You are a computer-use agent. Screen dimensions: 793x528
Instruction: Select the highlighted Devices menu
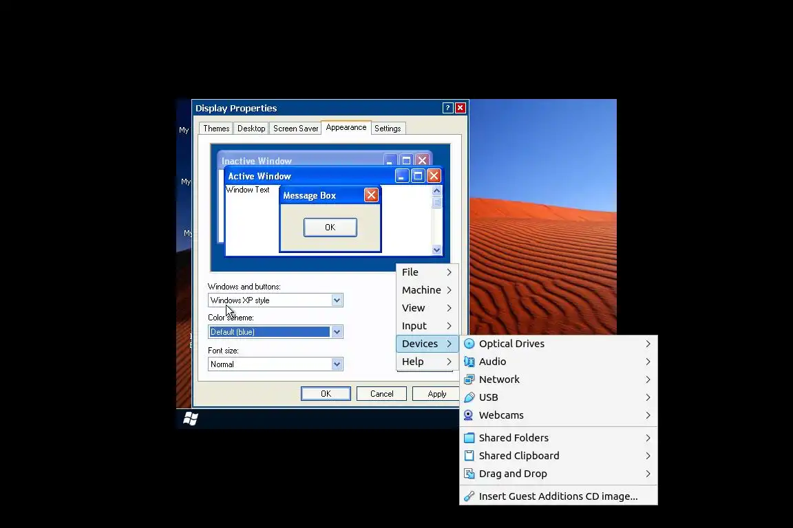[x=427, y=344]
